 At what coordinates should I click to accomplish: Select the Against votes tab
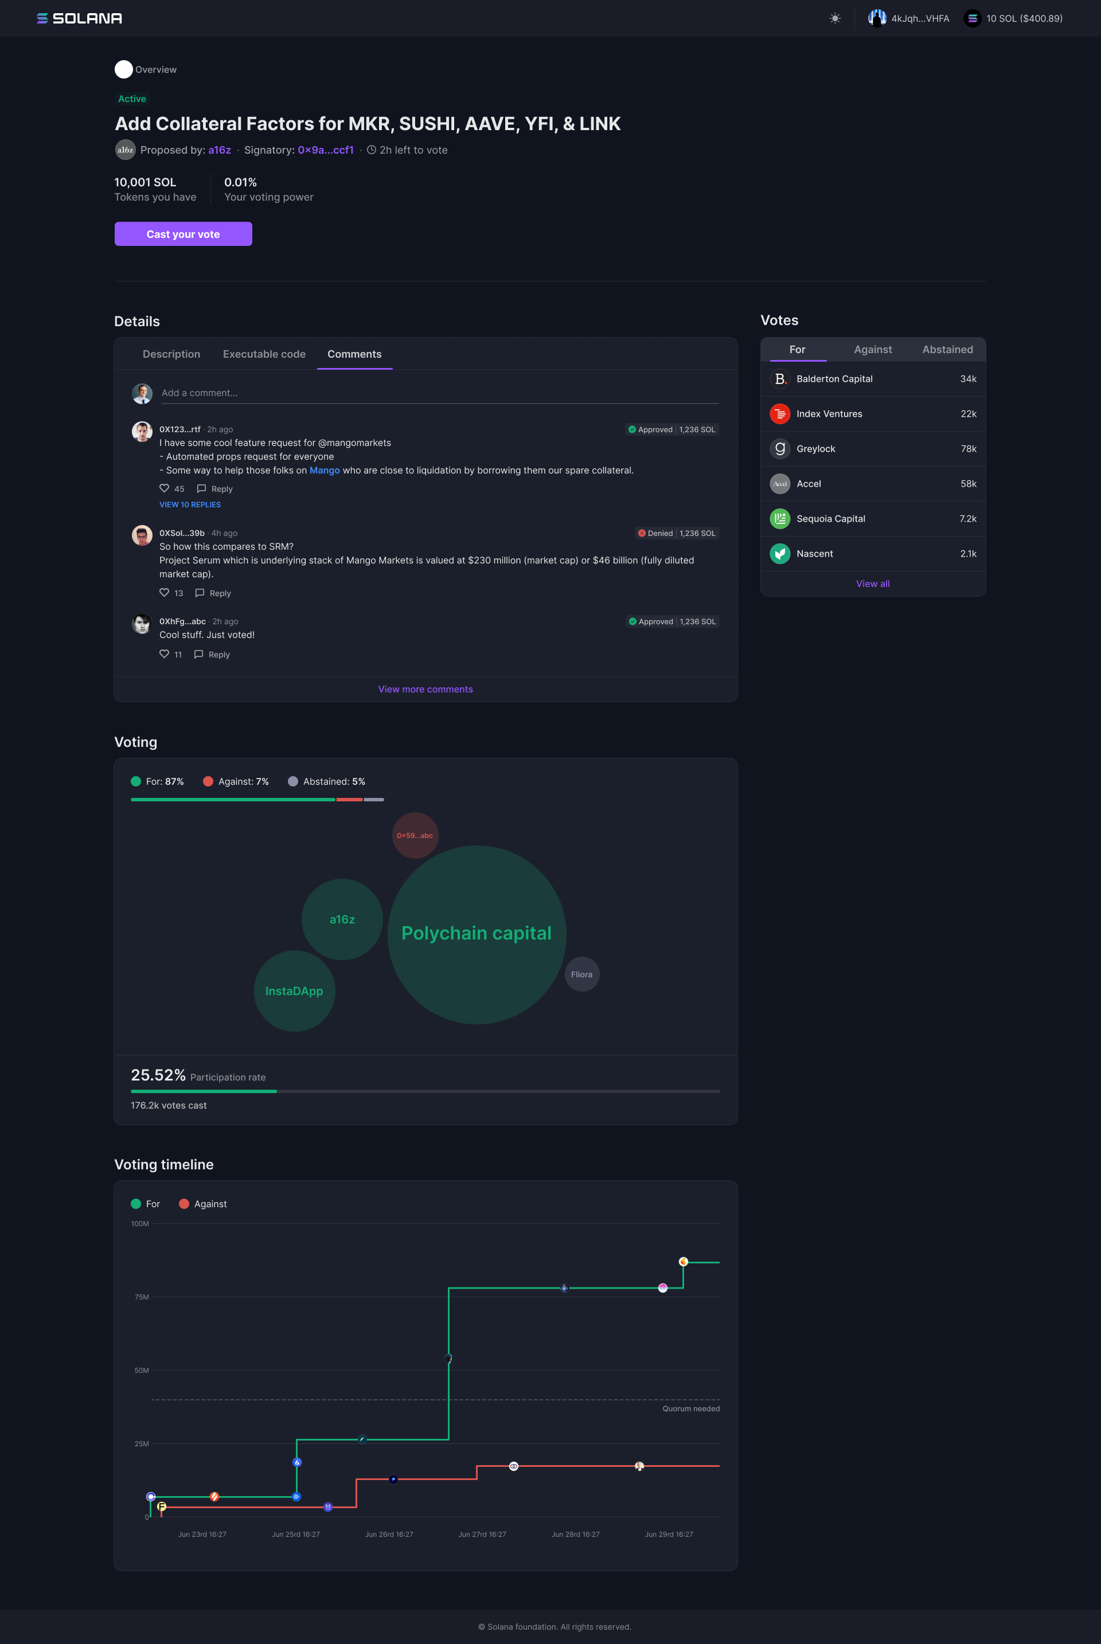pos(873,350)
